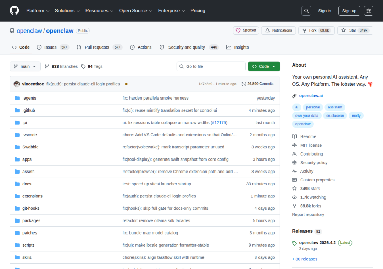Expand the Resources navigation menu
Screen dimensions: 383x269
click(99, 11)
